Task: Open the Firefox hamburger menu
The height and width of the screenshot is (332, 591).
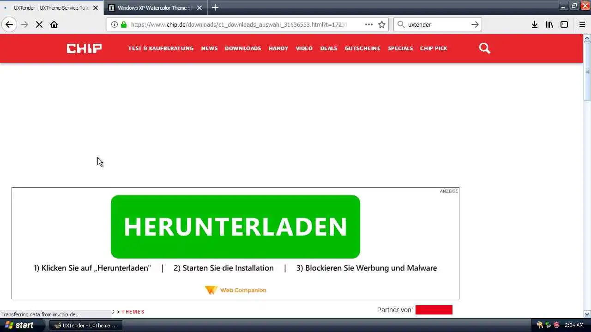Action: [x=582, y=24]
